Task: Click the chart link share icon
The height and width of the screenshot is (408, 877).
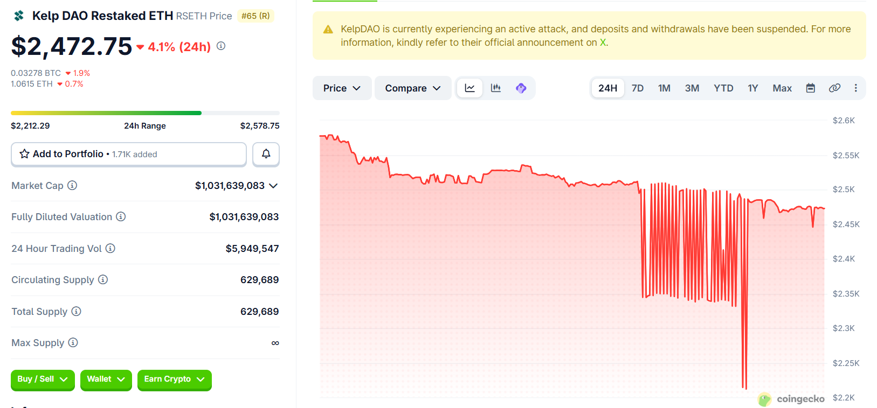Action: point(834,88)
